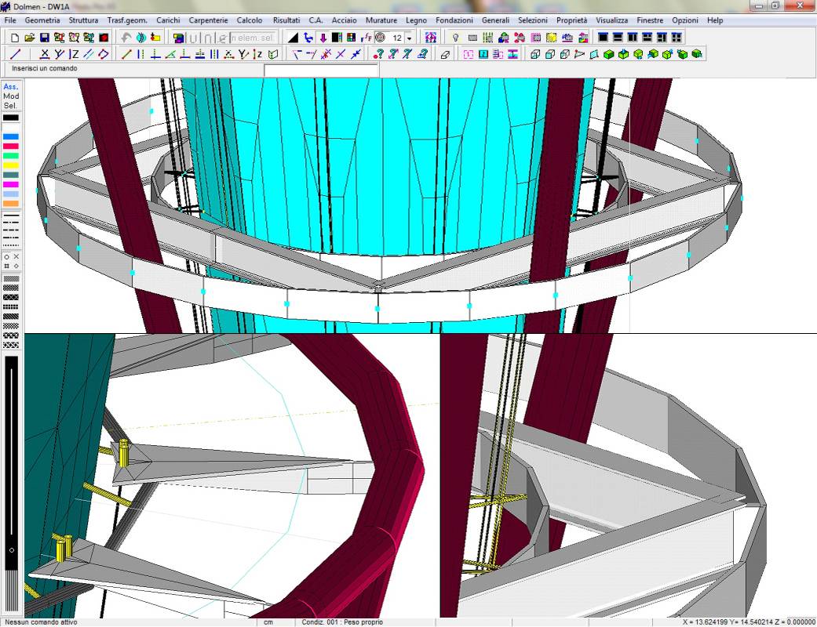Click the Z axis constraint icon
Image resolution: width=817 pixels, height=627 pixels.
75,54
